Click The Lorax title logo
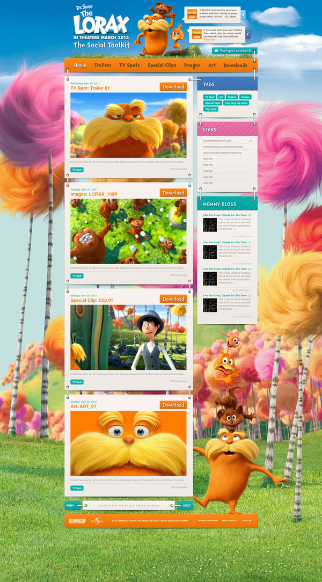322x582 pixels. click(101, 19)
